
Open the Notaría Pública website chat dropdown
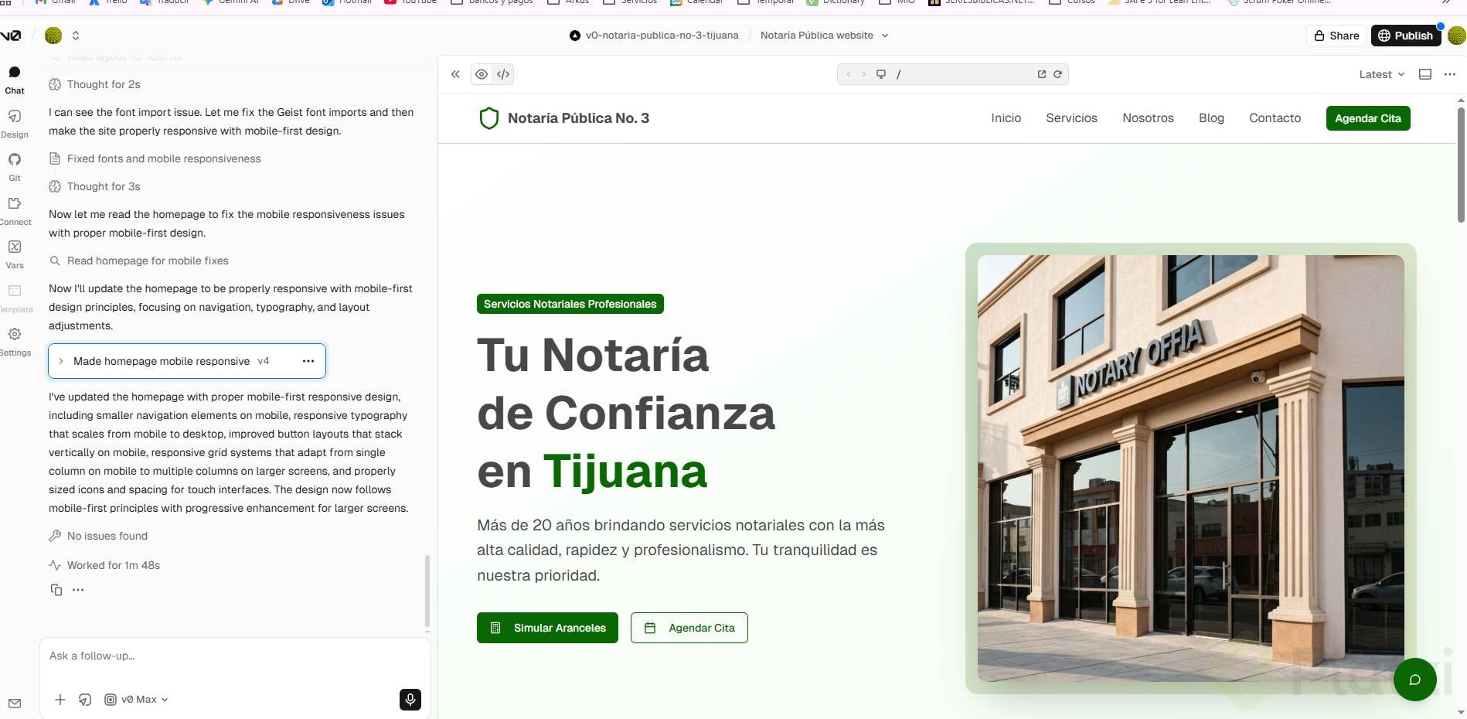[x=825, y=36]
